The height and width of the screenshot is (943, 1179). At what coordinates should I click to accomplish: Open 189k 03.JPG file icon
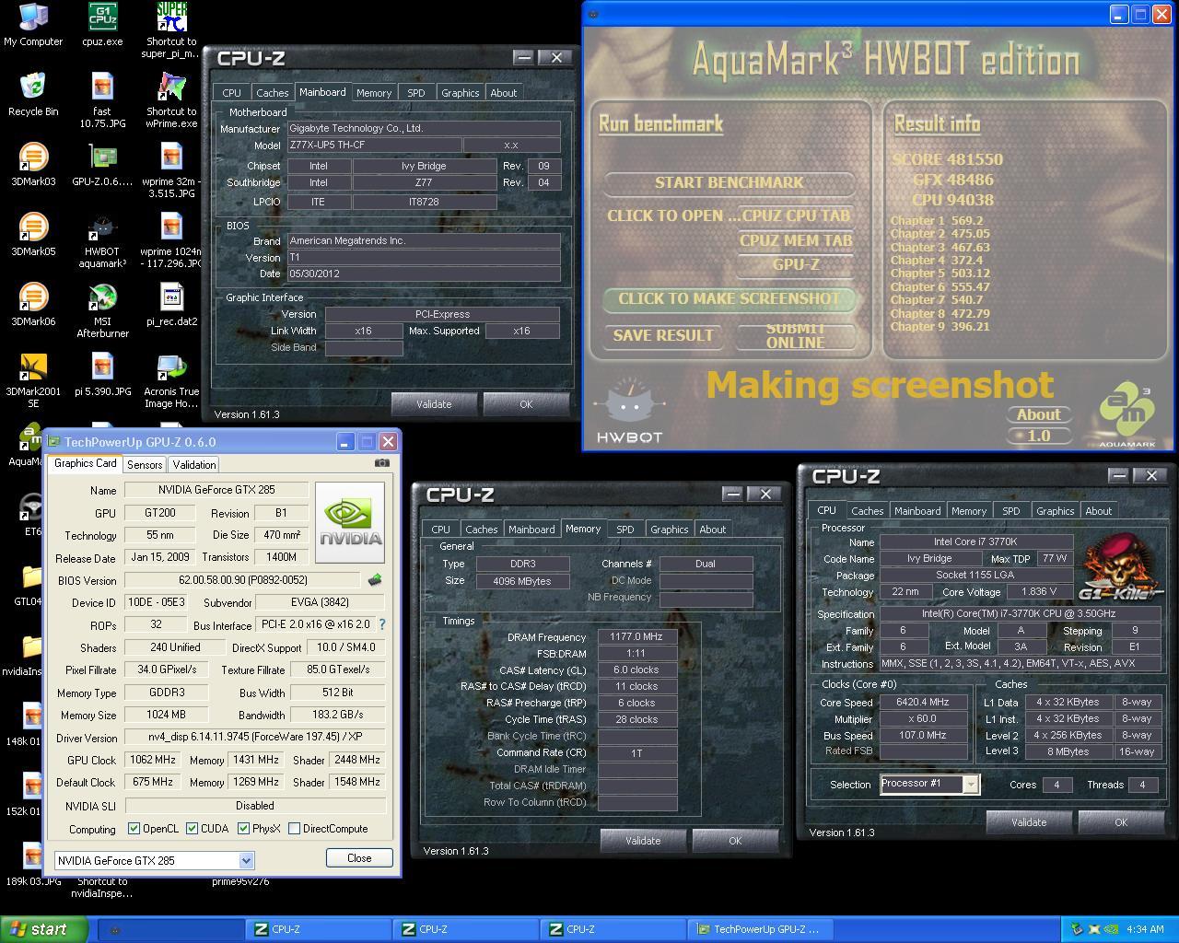(x=33, y=866)
